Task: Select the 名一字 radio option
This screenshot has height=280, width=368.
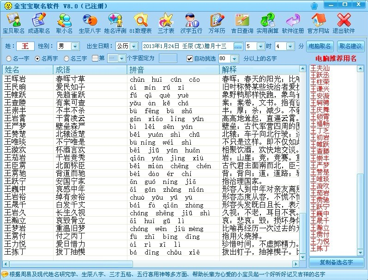Action: tap(9, 59)
